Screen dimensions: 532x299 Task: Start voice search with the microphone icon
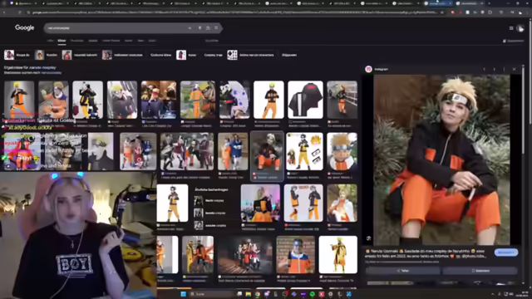(199, 28)
